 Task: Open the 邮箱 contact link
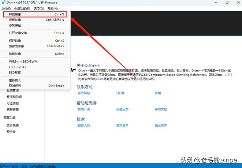click(158, 93)
